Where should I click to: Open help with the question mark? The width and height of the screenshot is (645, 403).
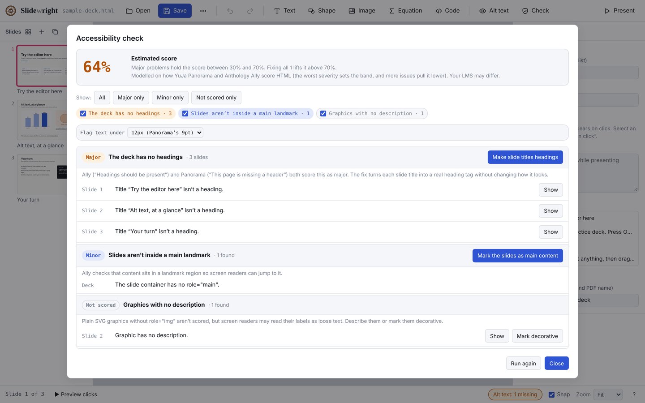634,394
